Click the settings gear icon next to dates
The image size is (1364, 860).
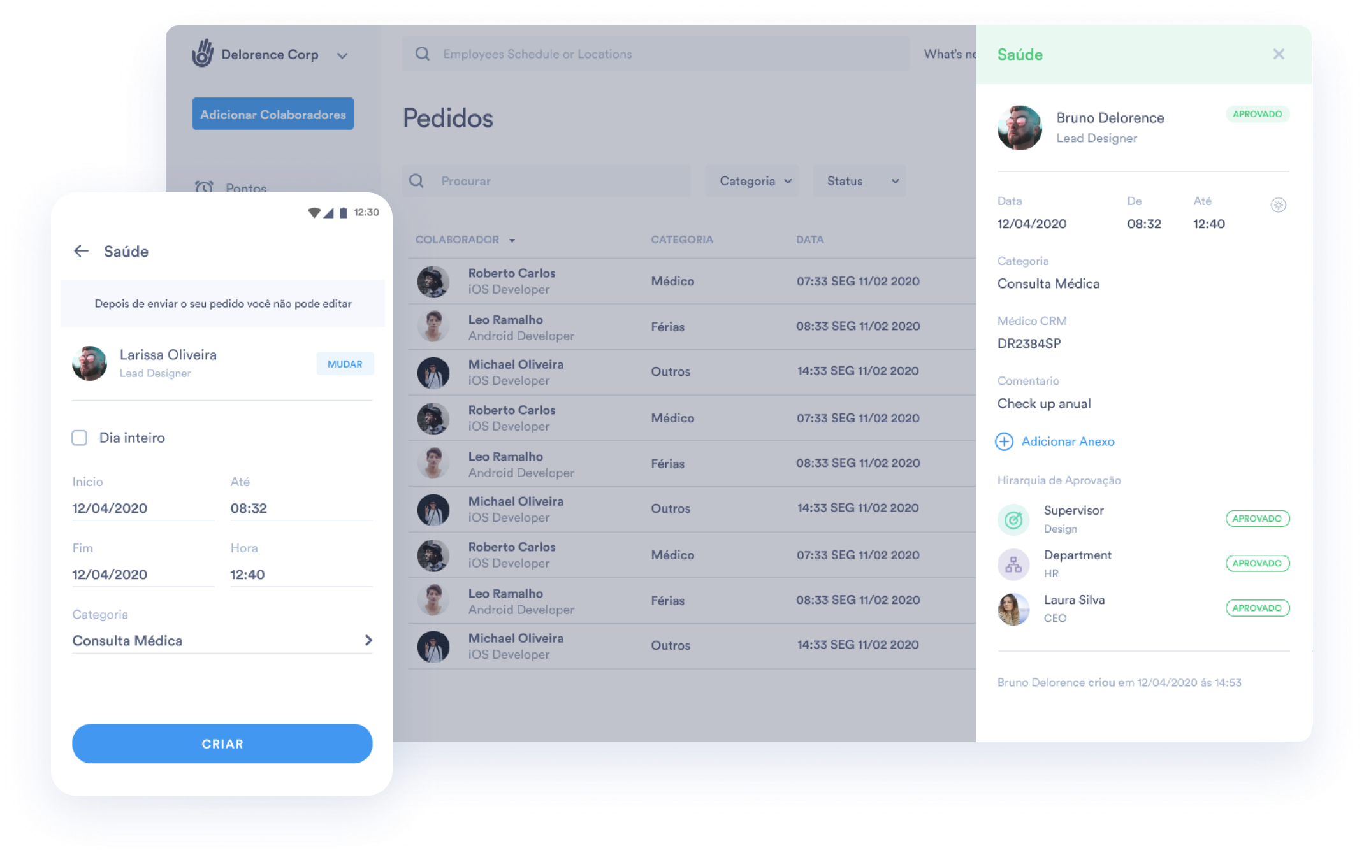pyautogui.click(x=1278, y=205)
